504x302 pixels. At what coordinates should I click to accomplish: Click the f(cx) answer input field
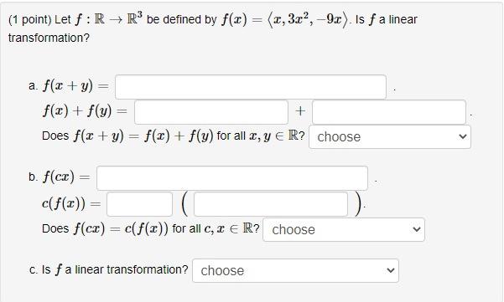[232, 178]
